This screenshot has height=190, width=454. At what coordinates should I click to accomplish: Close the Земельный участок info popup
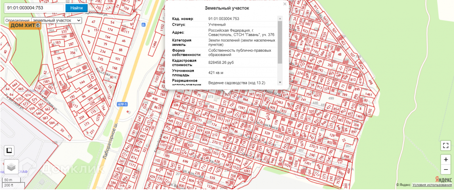tap(285, 4)
